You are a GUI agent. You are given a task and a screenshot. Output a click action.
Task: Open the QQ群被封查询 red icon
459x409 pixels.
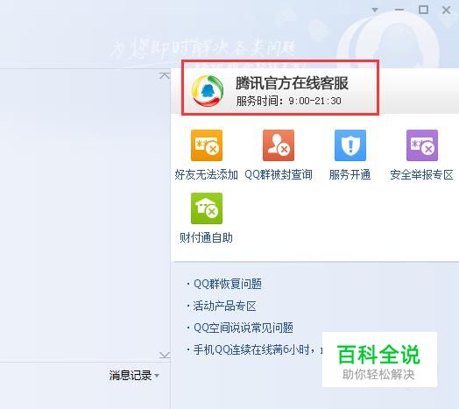(279, 145)
